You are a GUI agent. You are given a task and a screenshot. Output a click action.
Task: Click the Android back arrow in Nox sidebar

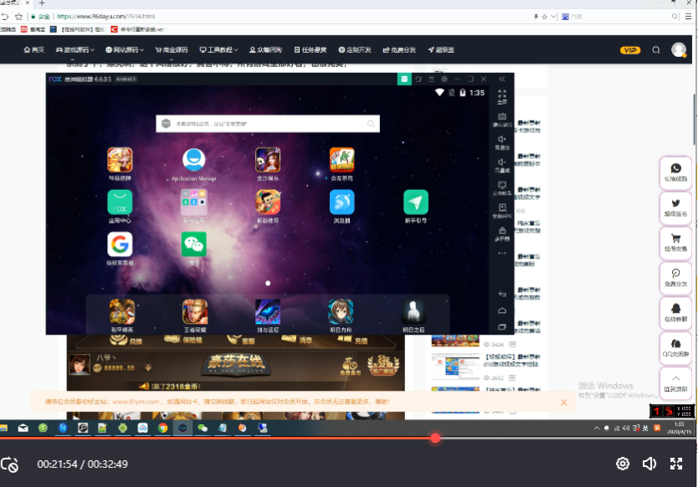pos(502,295)
